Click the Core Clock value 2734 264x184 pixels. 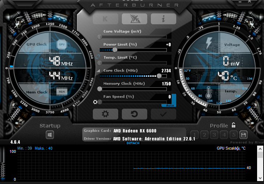coord(166,71)
